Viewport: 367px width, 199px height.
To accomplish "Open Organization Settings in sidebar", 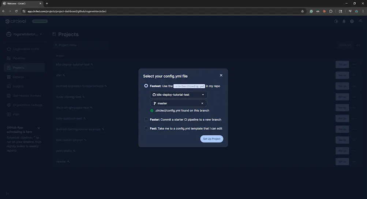I will 24,105.
